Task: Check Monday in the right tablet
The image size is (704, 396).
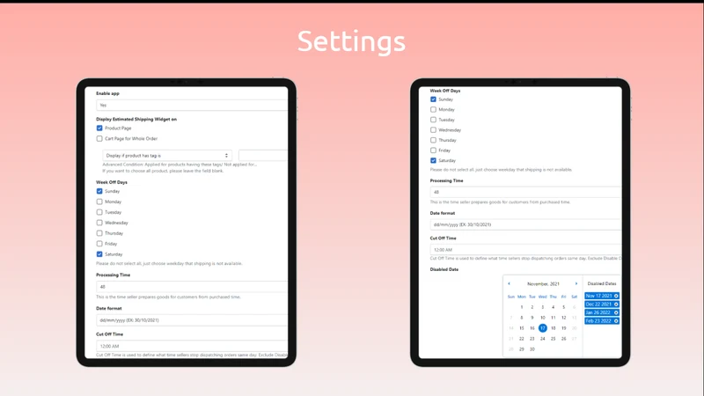Action: tap(433, 109)
